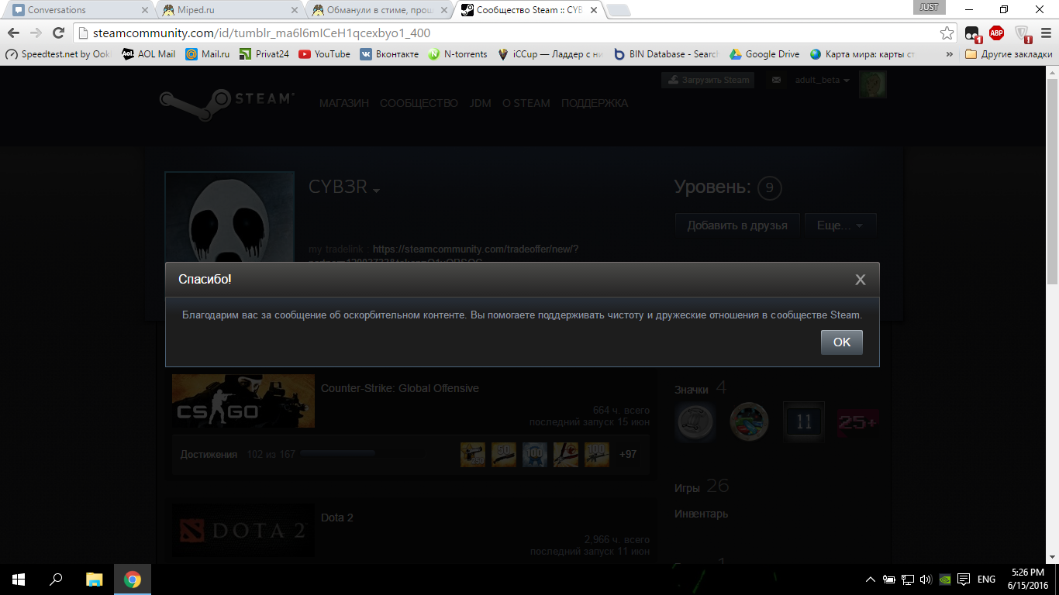Click the 11 badge icon

803,421
